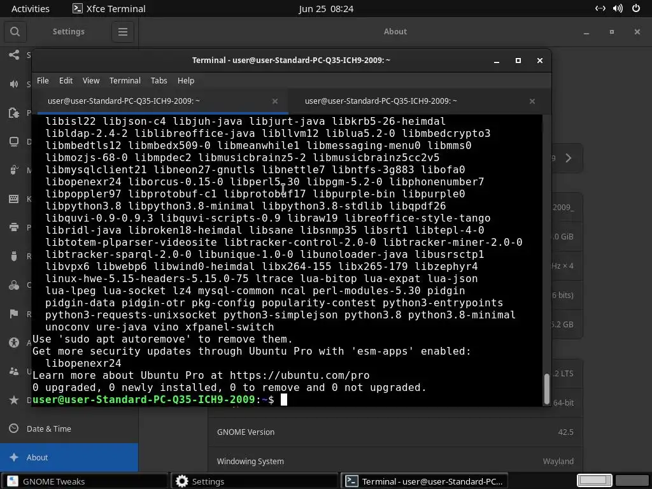Image resolution: width=652 pixels, height=489 pixels.
Task: Switch to Terminal in taskbar
Action: click(x=424, y=481)
